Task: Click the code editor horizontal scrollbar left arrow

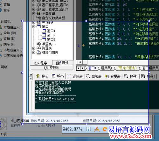Action: pyautogui.click(x=80, y=62)
